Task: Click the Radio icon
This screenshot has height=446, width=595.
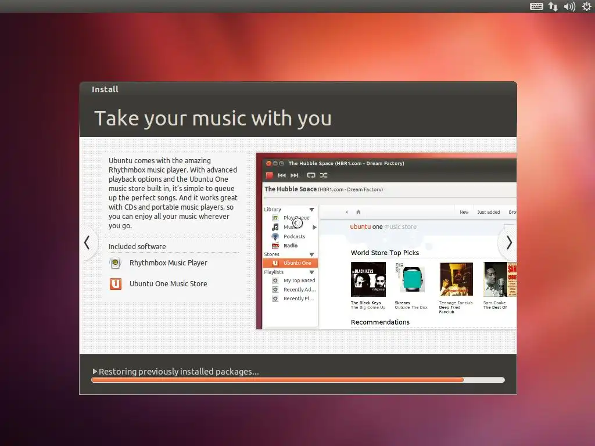Action: coord(275,246)
